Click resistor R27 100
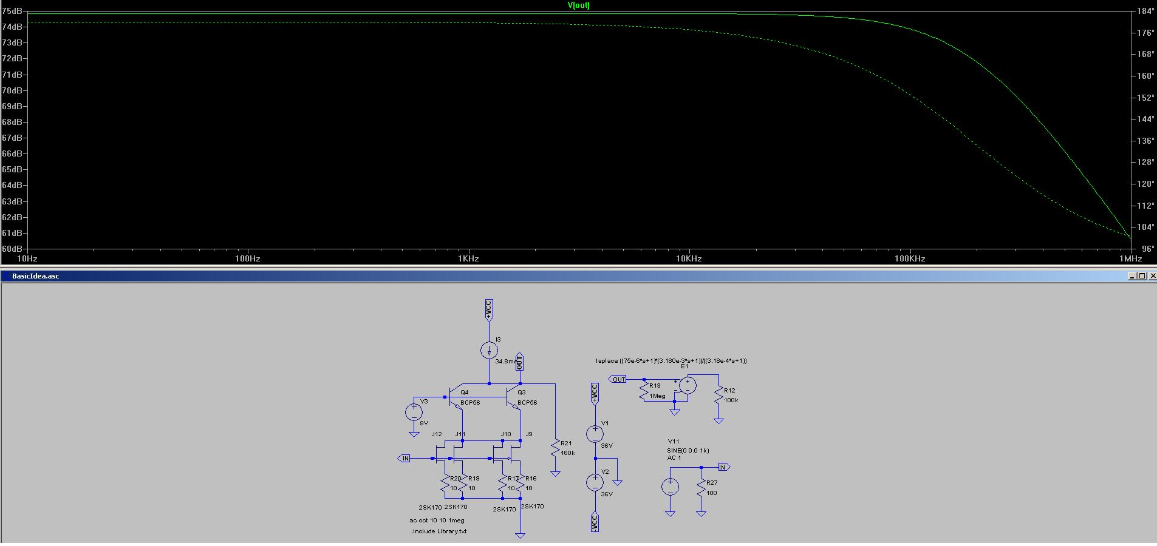The width and height of the screenshot is (1157, 546). 701,488
